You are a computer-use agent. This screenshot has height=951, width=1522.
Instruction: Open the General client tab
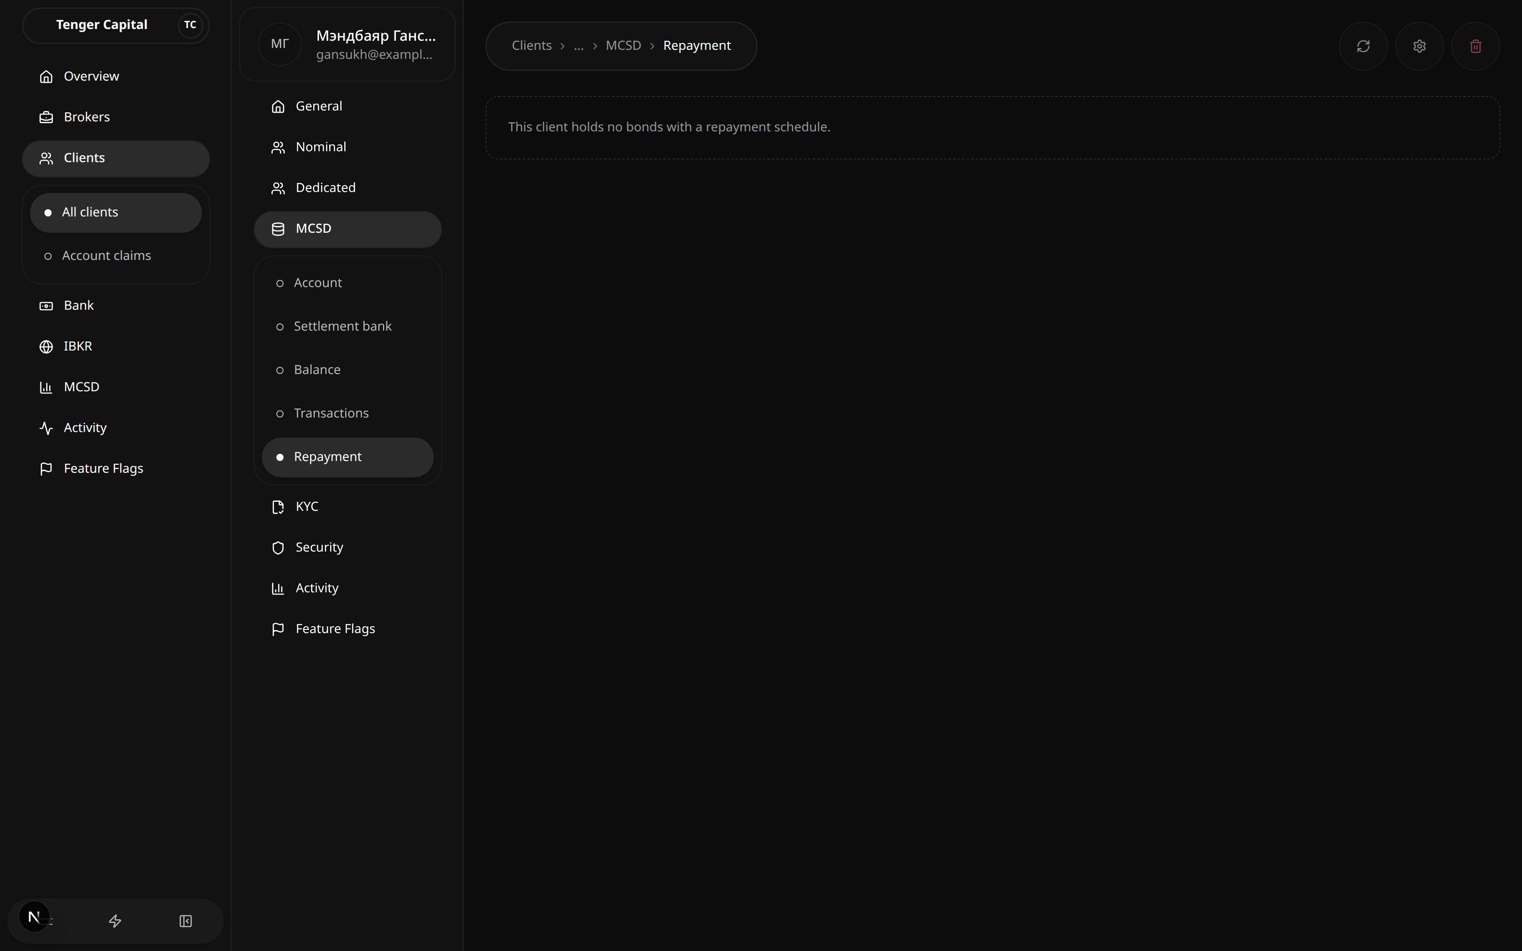pos(348,106)
